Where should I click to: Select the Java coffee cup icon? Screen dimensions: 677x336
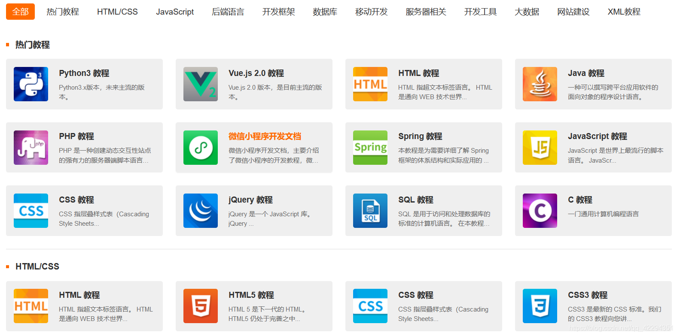click(x=540, y=84)
